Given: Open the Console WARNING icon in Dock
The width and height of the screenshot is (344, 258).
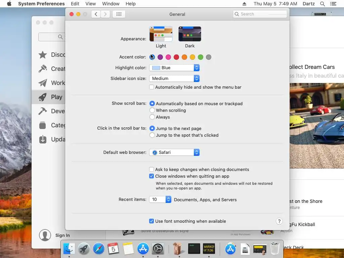Looking at the screenshot, I should coord(209,248).
